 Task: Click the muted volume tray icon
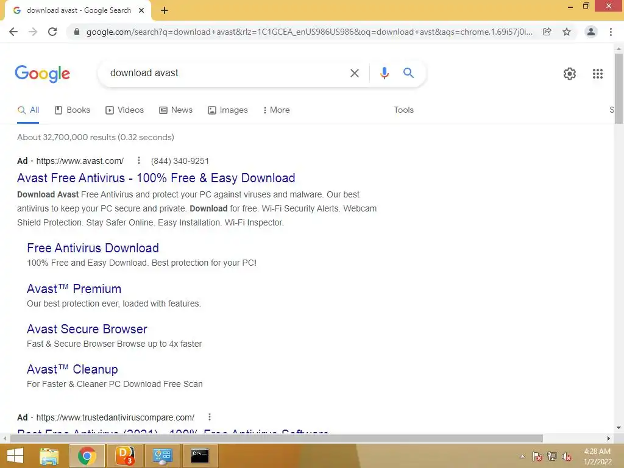[x=567, y=456]
